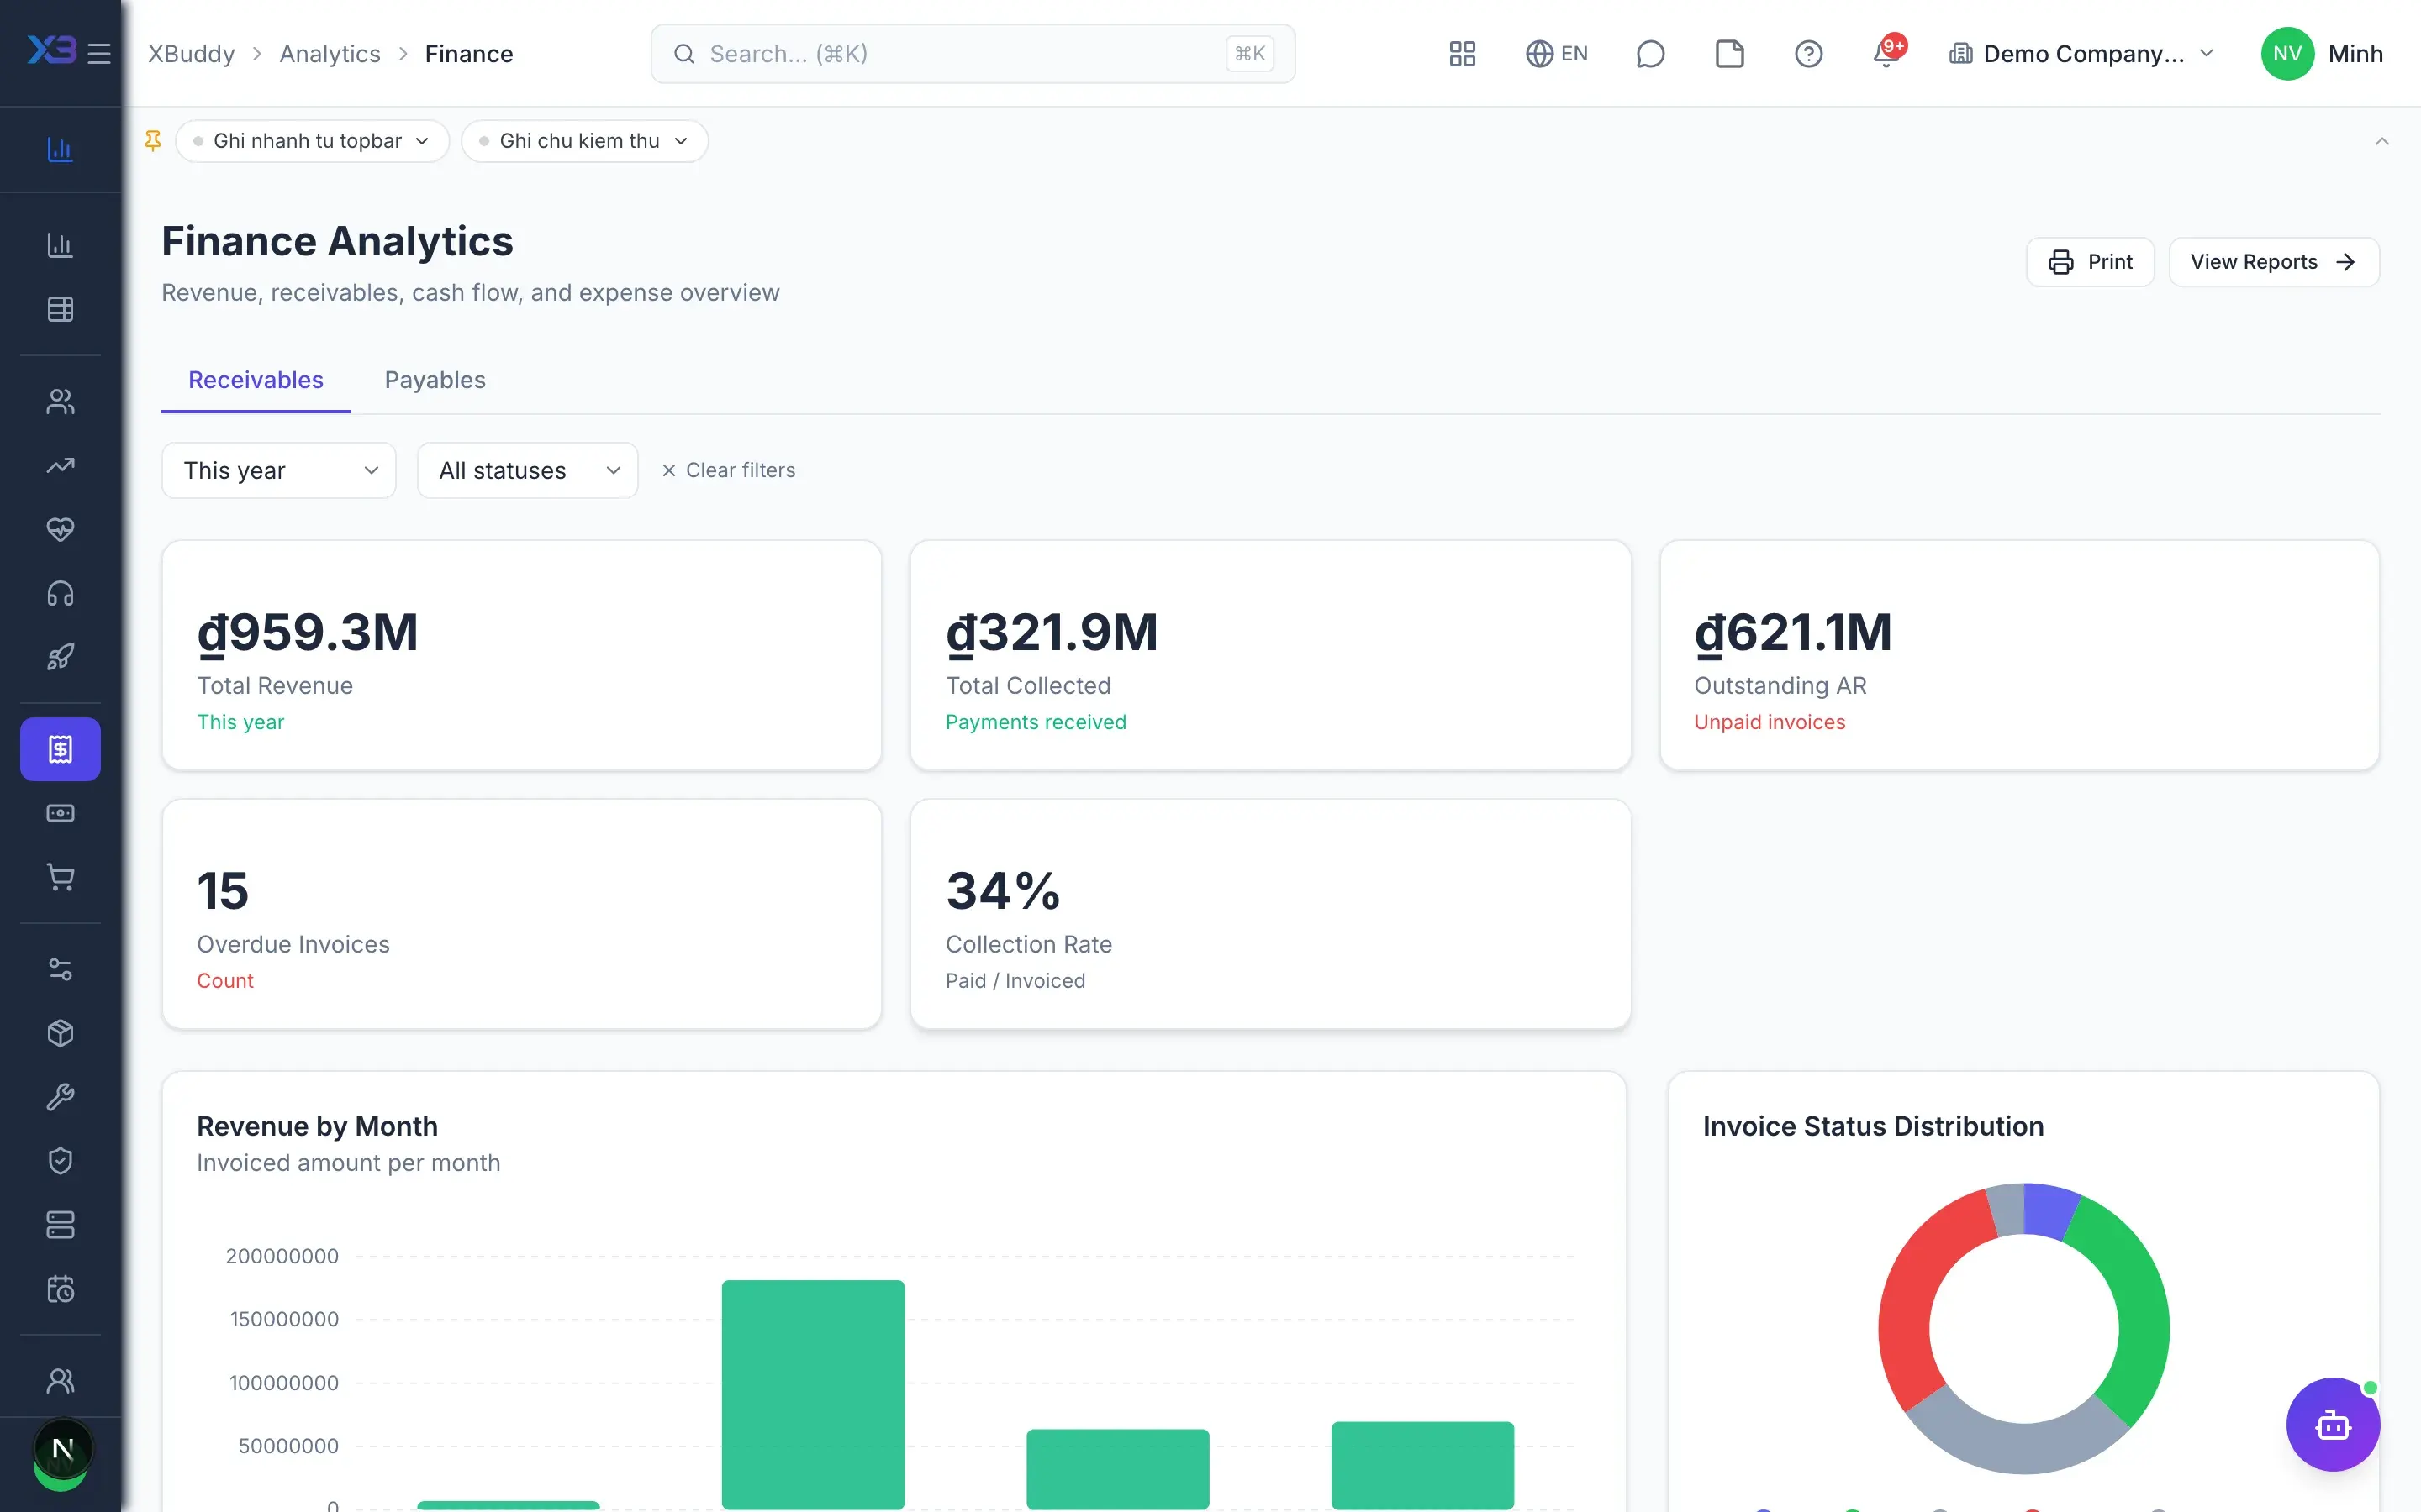The width and height of the screenshot is (2421, 1512).
Task: Select the Receivables tab
Action: click(x=256, y=380)
